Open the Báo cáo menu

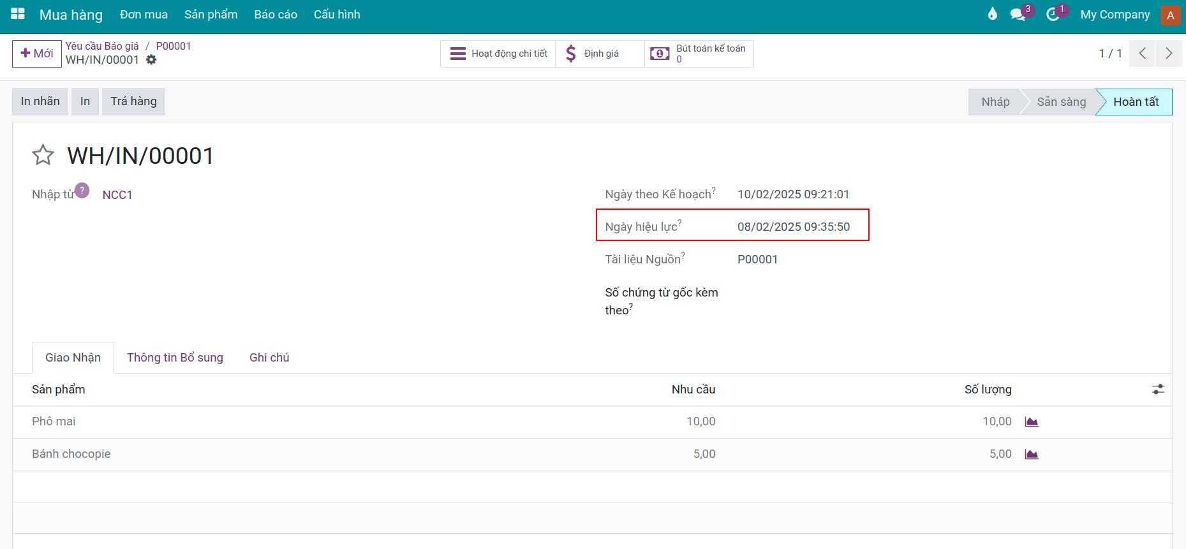[x=276, y=15]
